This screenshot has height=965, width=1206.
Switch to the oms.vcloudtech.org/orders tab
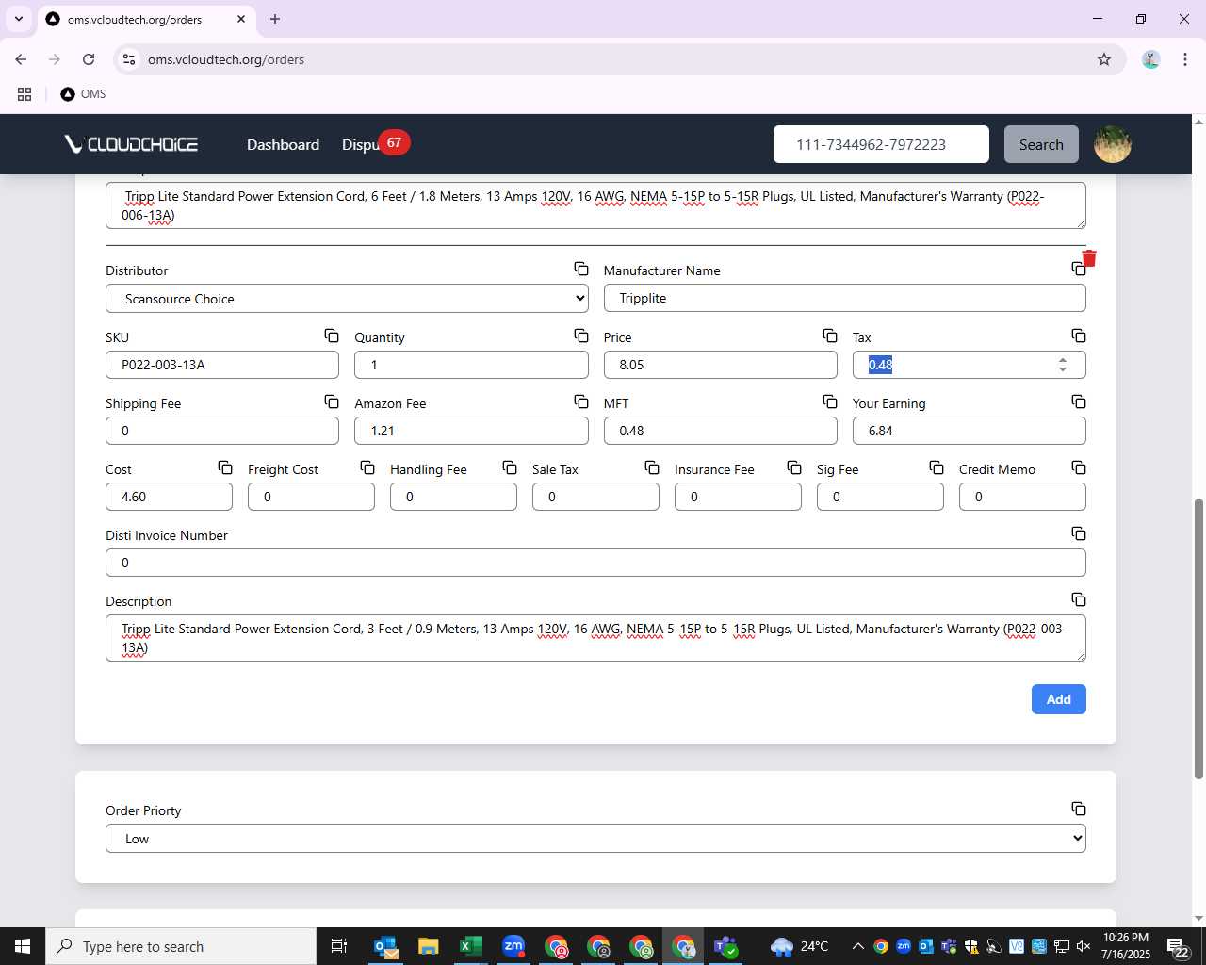pos(146,19)
